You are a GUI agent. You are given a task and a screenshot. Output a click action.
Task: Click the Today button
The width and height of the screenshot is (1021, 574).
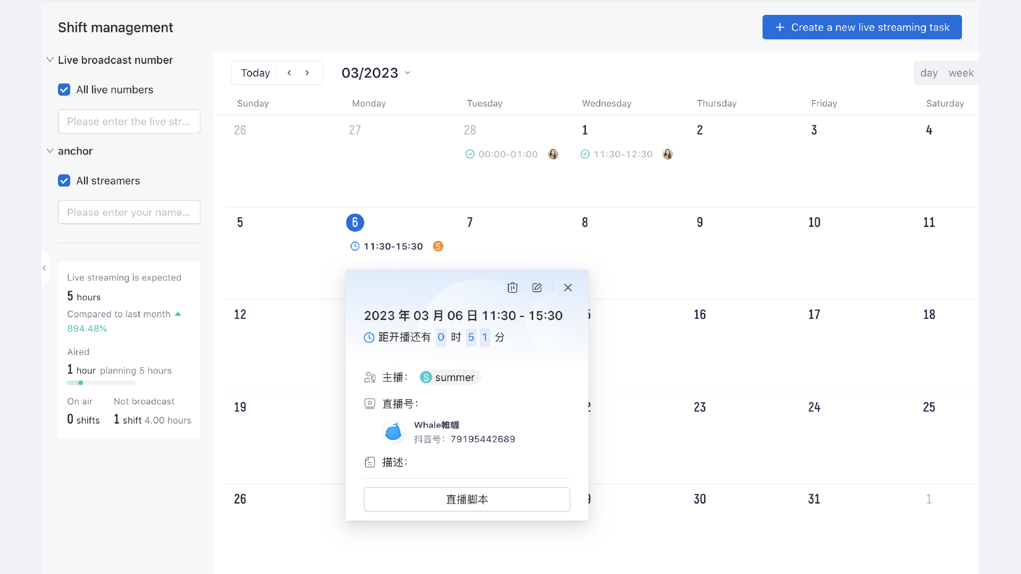255,73
